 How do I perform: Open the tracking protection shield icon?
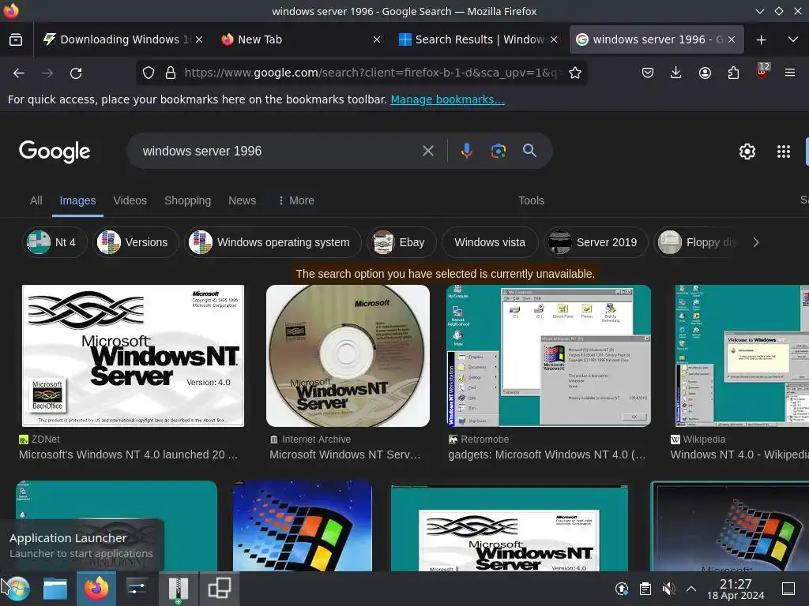pyautogui.click(x=149, y=73)
